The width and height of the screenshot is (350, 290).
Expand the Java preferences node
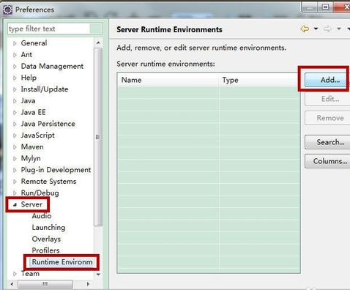(x=15, y=101)
